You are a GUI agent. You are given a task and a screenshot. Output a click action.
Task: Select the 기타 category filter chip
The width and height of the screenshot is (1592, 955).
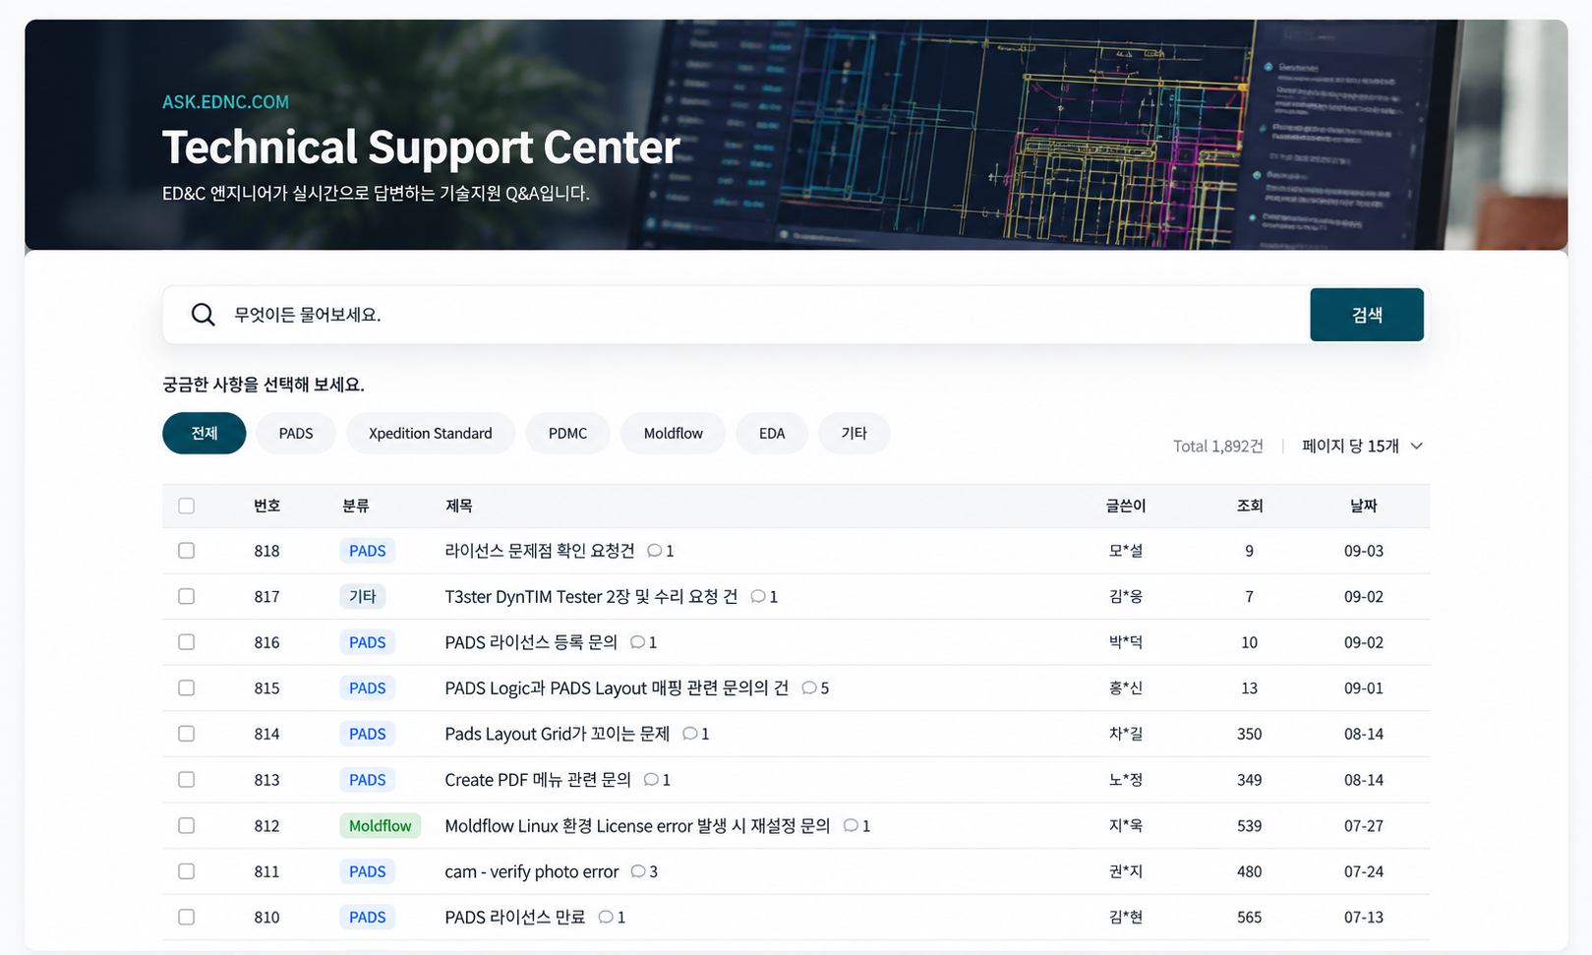pyautogui.click(x=855, y=433)
